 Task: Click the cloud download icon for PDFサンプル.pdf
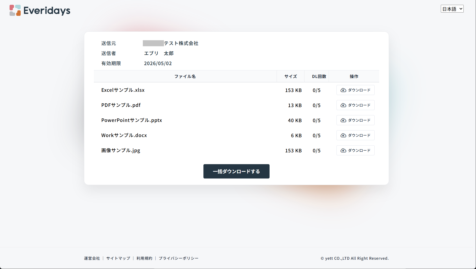click(343, 105)
